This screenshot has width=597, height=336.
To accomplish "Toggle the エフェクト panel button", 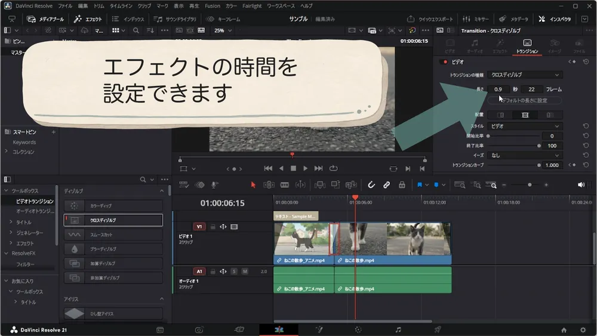I will (88, 19).
